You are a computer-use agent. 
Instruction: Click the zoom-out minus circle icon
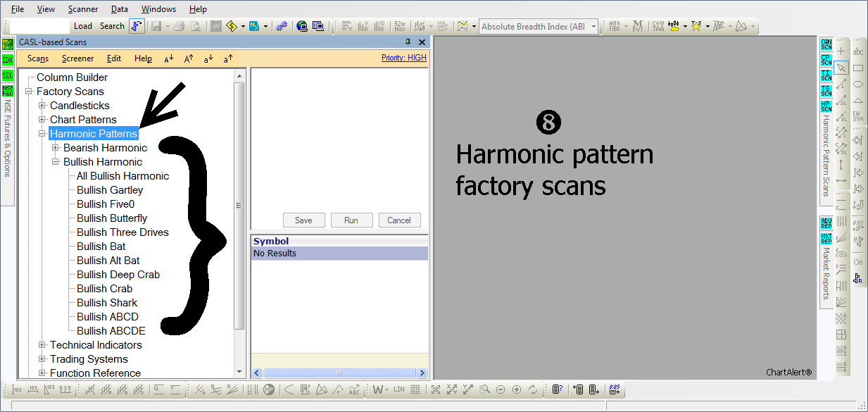[x=501, y=389]
